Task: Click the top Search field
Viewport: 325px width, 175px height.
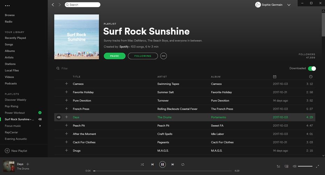Action: (82, 5)
